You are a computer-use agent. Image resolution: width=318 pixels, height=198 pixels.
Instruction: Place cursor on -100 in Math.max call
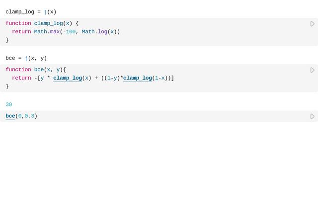[69, 32]
